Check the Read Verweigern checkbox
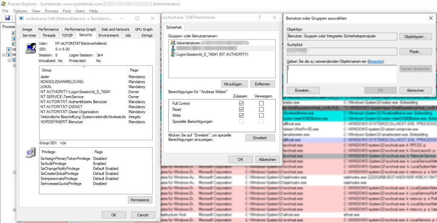The image size is (437, 223). coord(261,109)
